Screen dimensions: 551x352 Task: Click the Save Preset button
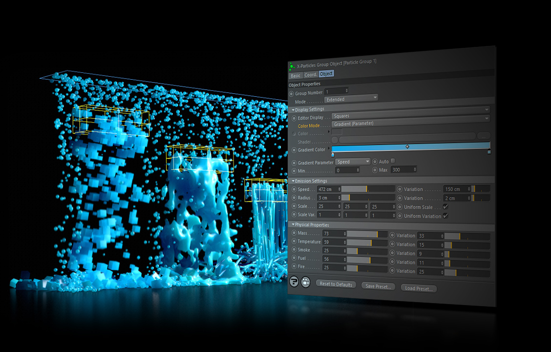(378, 286)
